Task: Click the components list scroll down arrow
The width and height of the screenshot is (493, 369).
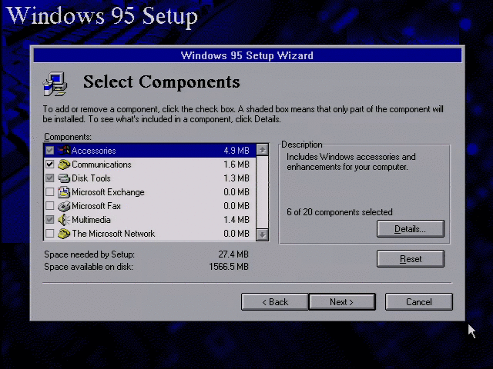Action: point(262,234)
